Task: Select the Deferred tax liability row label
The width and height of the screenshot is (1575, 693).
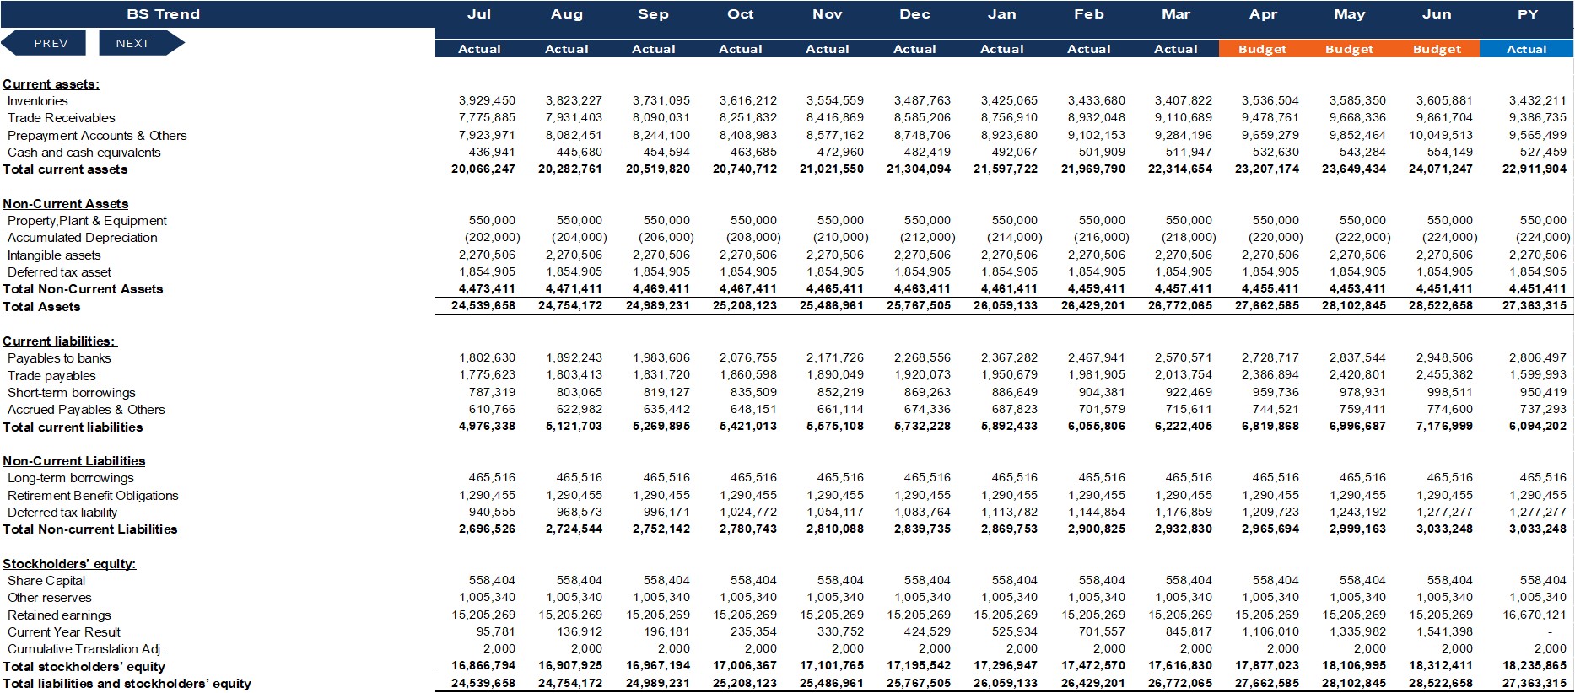Action: tap(62, 513)
